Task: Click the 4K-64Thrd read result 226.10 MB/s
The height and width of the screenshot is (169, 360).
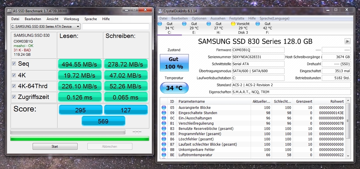Action: (80, 86)
